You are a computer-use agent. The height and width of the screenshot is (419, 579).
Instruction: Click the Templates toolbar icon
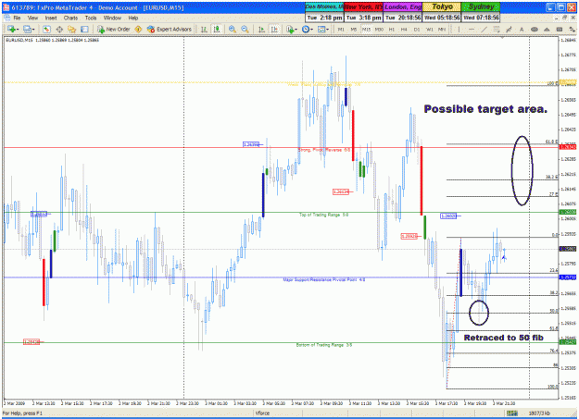321,30
